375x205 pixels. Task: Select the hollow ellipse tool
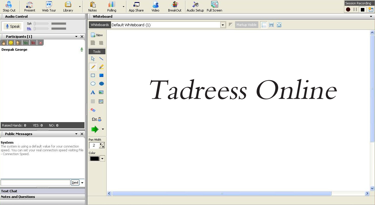click(x=93, y=84)
